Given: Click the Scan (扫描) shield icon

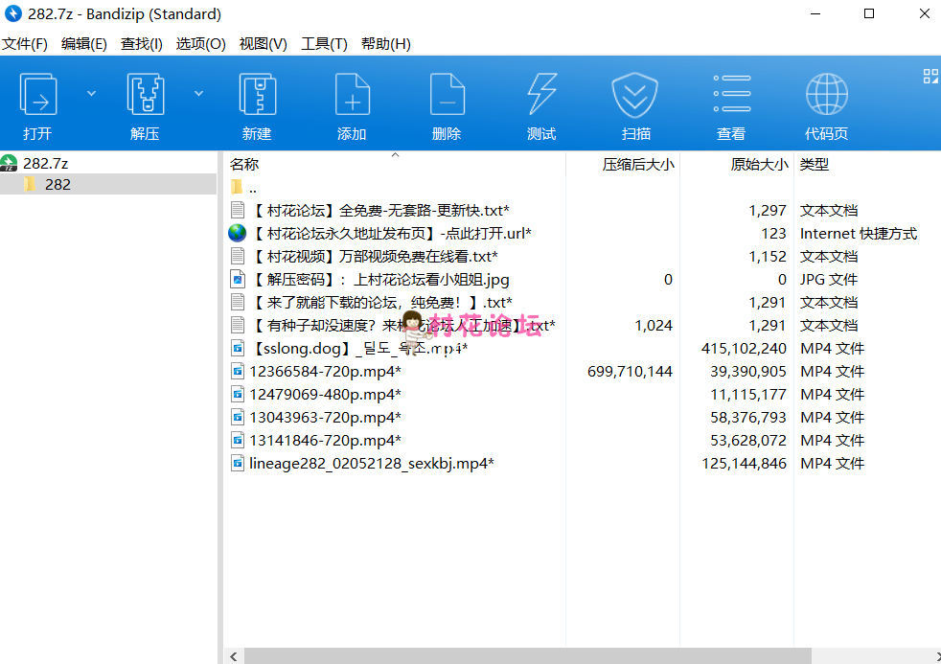Looking at the screenshot, I should [x=635, y=96].
